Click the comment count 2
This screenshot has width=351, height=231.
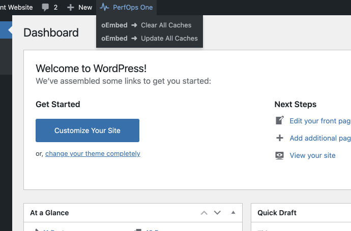[x=55, y=8]
